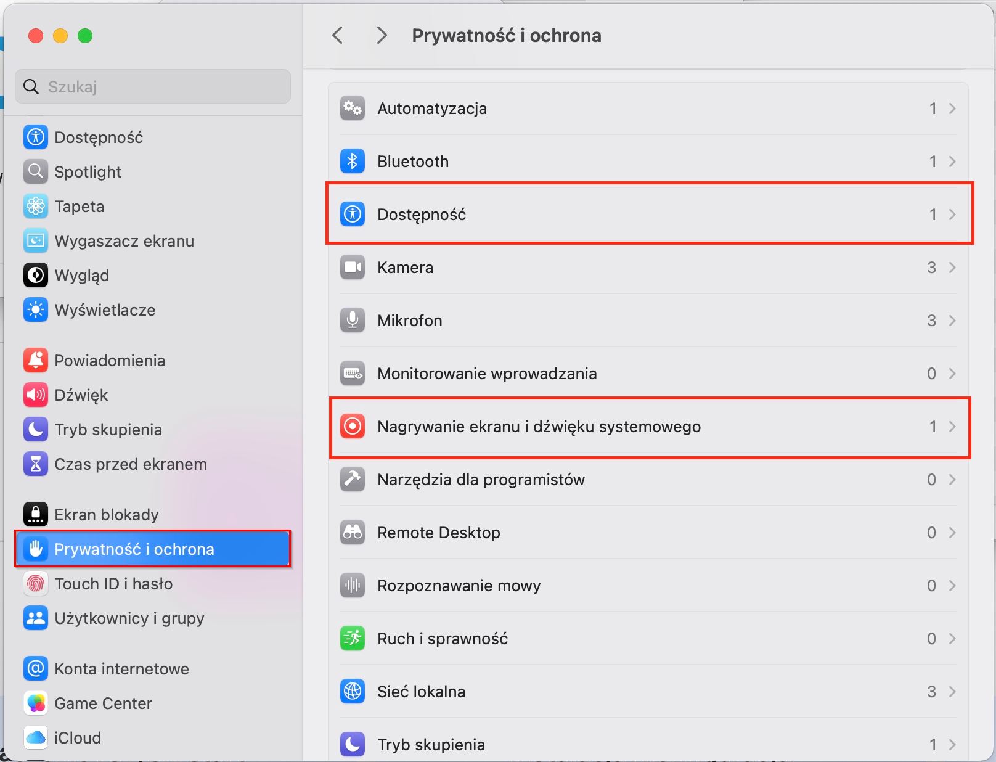The image size is (996, 762).
Task: Click the Kamera camera icon
Action: pos(353,268)
